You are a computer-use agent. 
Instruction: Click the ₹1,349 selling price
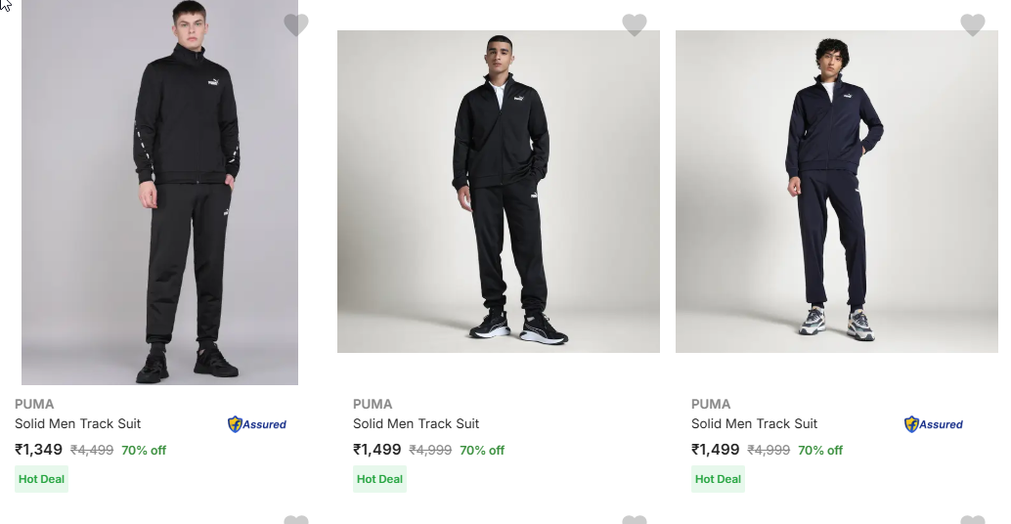(x=39, y=450)
